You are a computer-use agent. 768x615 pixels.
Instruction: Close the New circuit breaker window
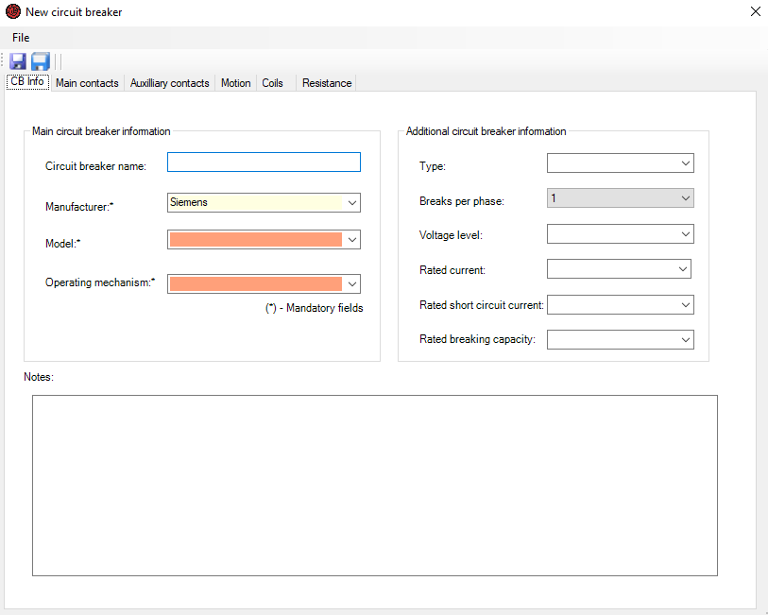click(x=756, y=11)
